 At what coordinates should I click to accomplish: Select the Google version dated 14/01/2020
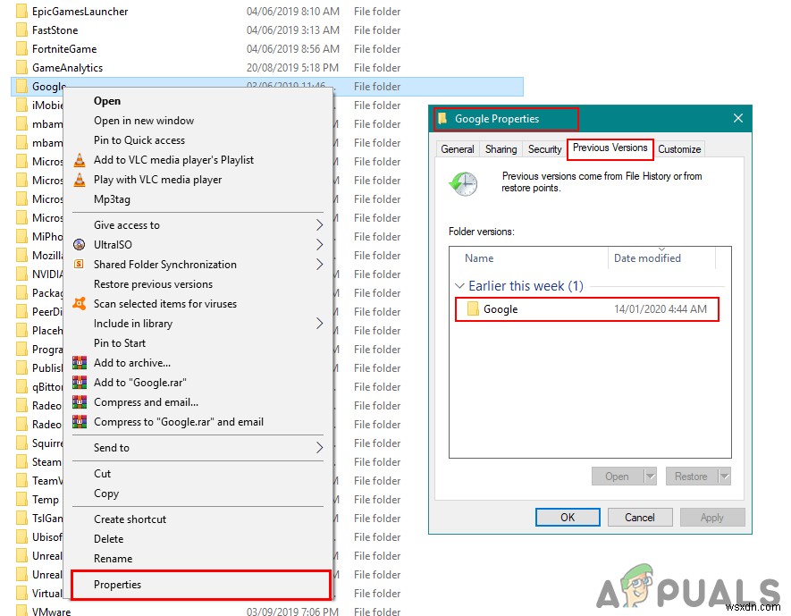point(536,308)
